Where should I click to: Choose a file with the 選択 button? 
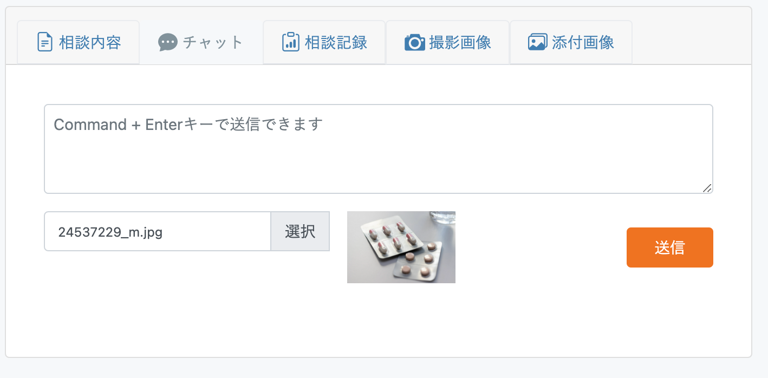click(x=300, y=231)
